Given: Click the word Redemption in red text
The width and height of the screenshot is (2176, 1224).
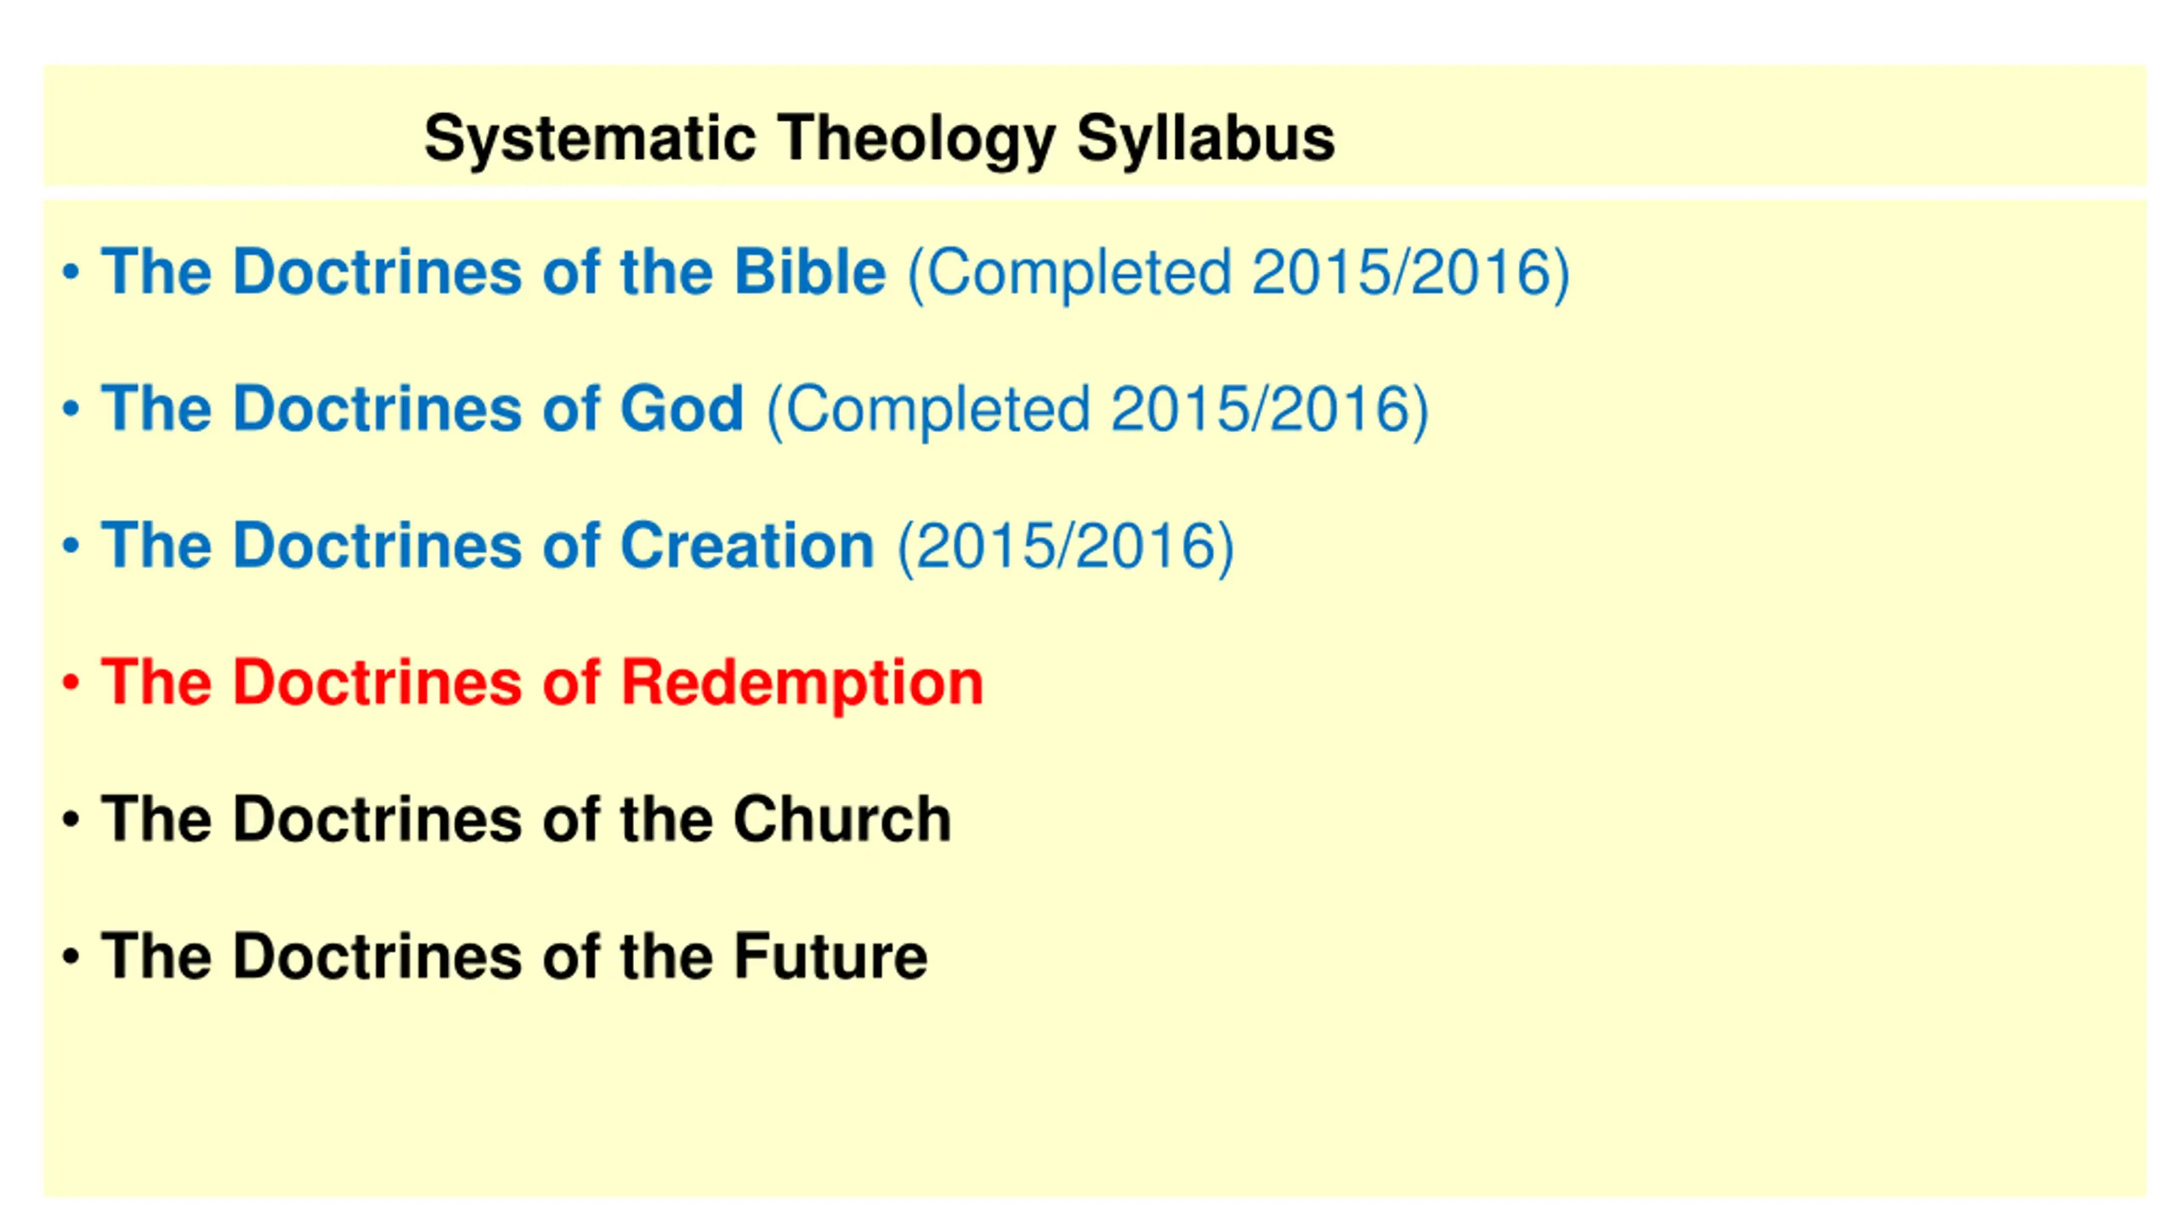Looking at the screenshot, I should (x=802, y=683).
